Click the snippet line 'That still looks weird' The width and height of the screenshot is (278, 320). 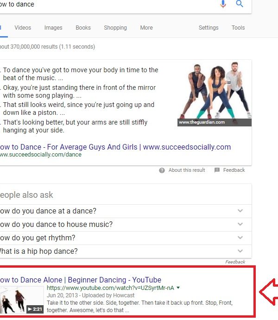(x=79, y=108)
